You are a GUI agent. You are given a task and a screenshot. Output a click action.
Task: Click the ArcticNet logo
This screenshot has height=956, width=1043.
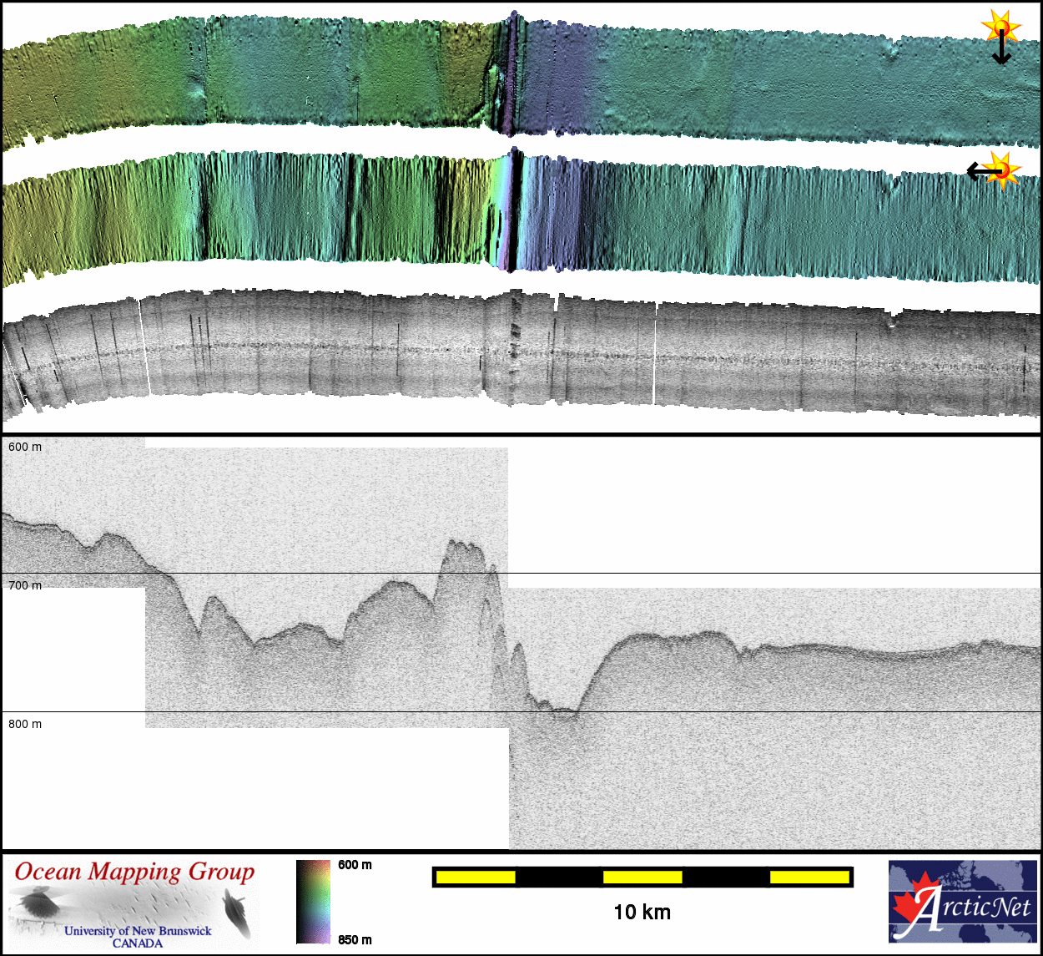coord(963,902)
